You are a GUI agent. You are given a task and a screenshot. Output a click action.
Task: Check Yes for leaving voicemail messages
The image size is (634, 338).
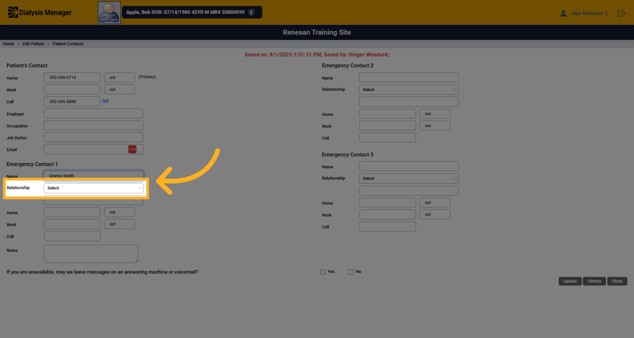[323, 272]
